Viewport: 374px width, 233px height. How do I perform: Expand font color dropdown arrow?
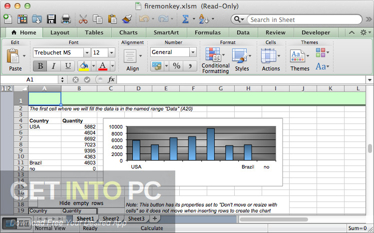[x=112, y=66]
